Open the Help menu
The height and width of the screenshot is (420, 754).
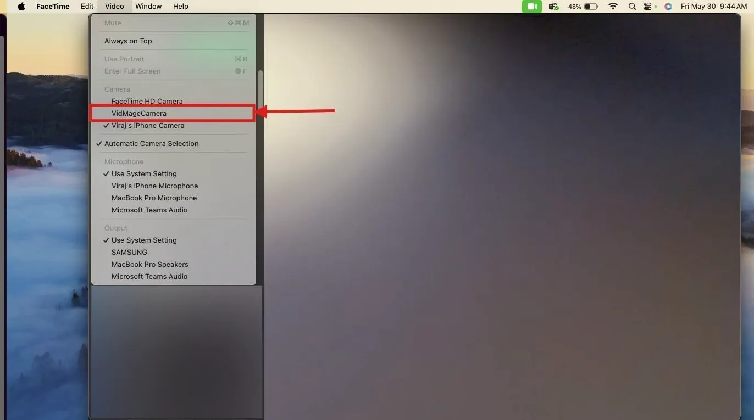tap(180, 7)
